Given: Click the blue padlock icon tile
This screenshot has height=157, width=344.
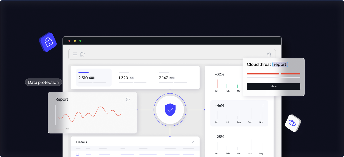Looking at the screenshot, I should [x=48, y=42].
